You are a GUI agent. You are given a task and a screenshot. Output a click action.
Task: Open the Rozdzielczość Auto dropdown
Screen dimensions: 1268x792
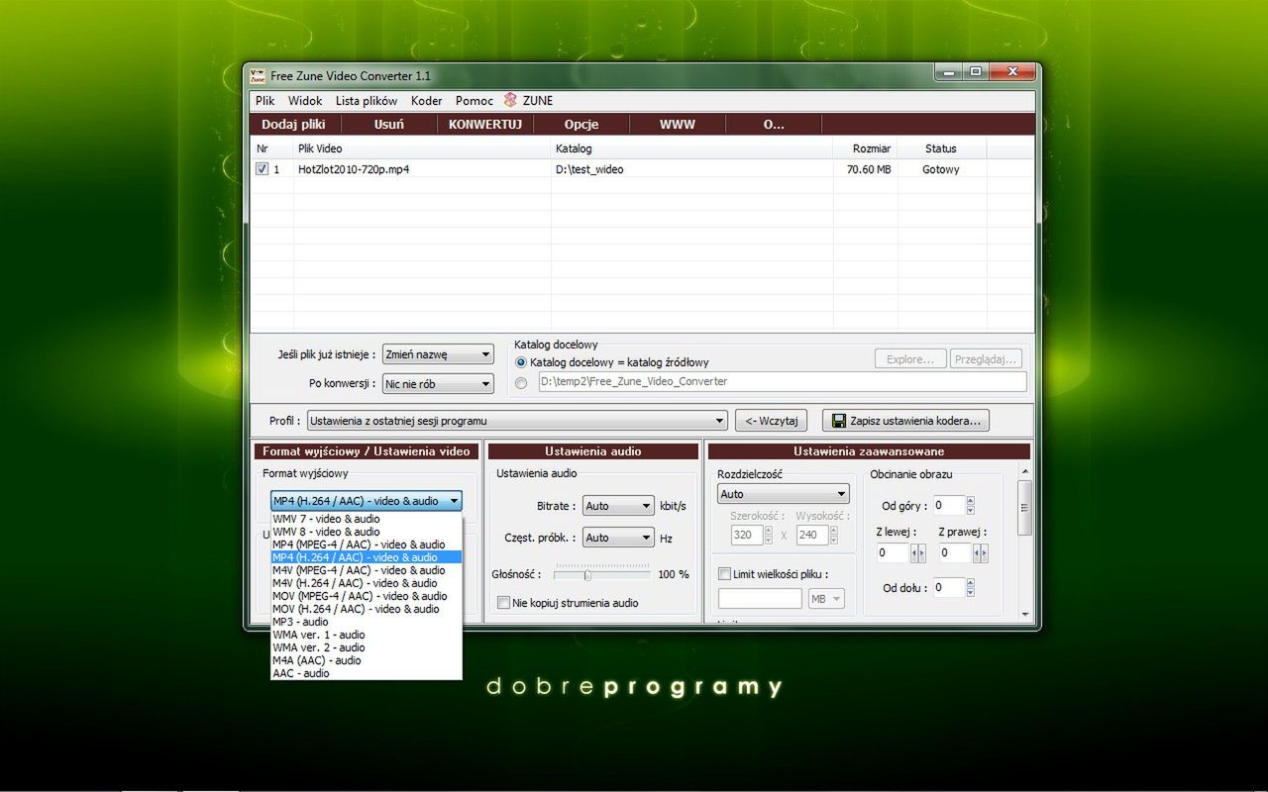pos(784,494)
